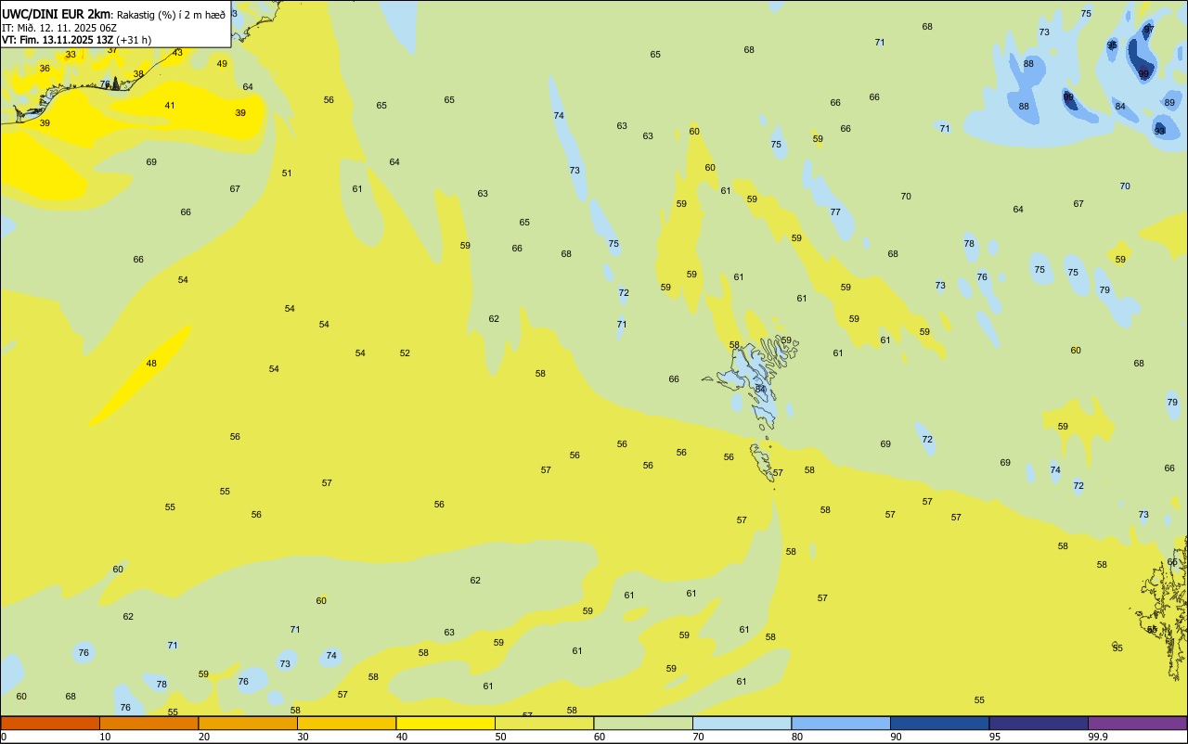1188x744 pixels.
Task: Click the humidity value '33' on the map
Action: 71,54
